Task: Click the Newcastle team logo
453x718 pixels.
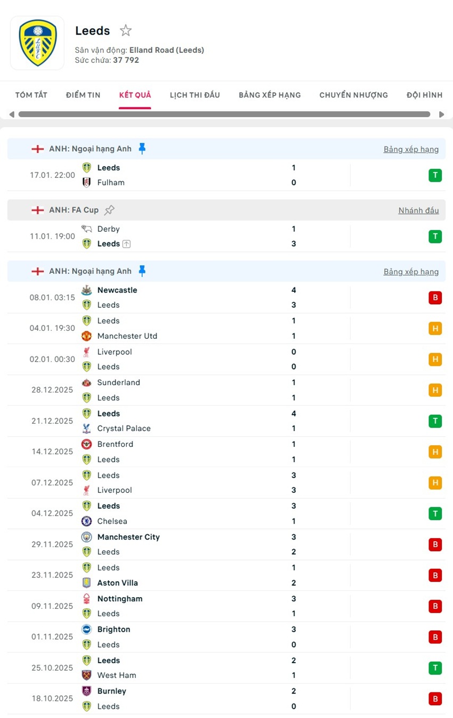Action: pos(86,290)
